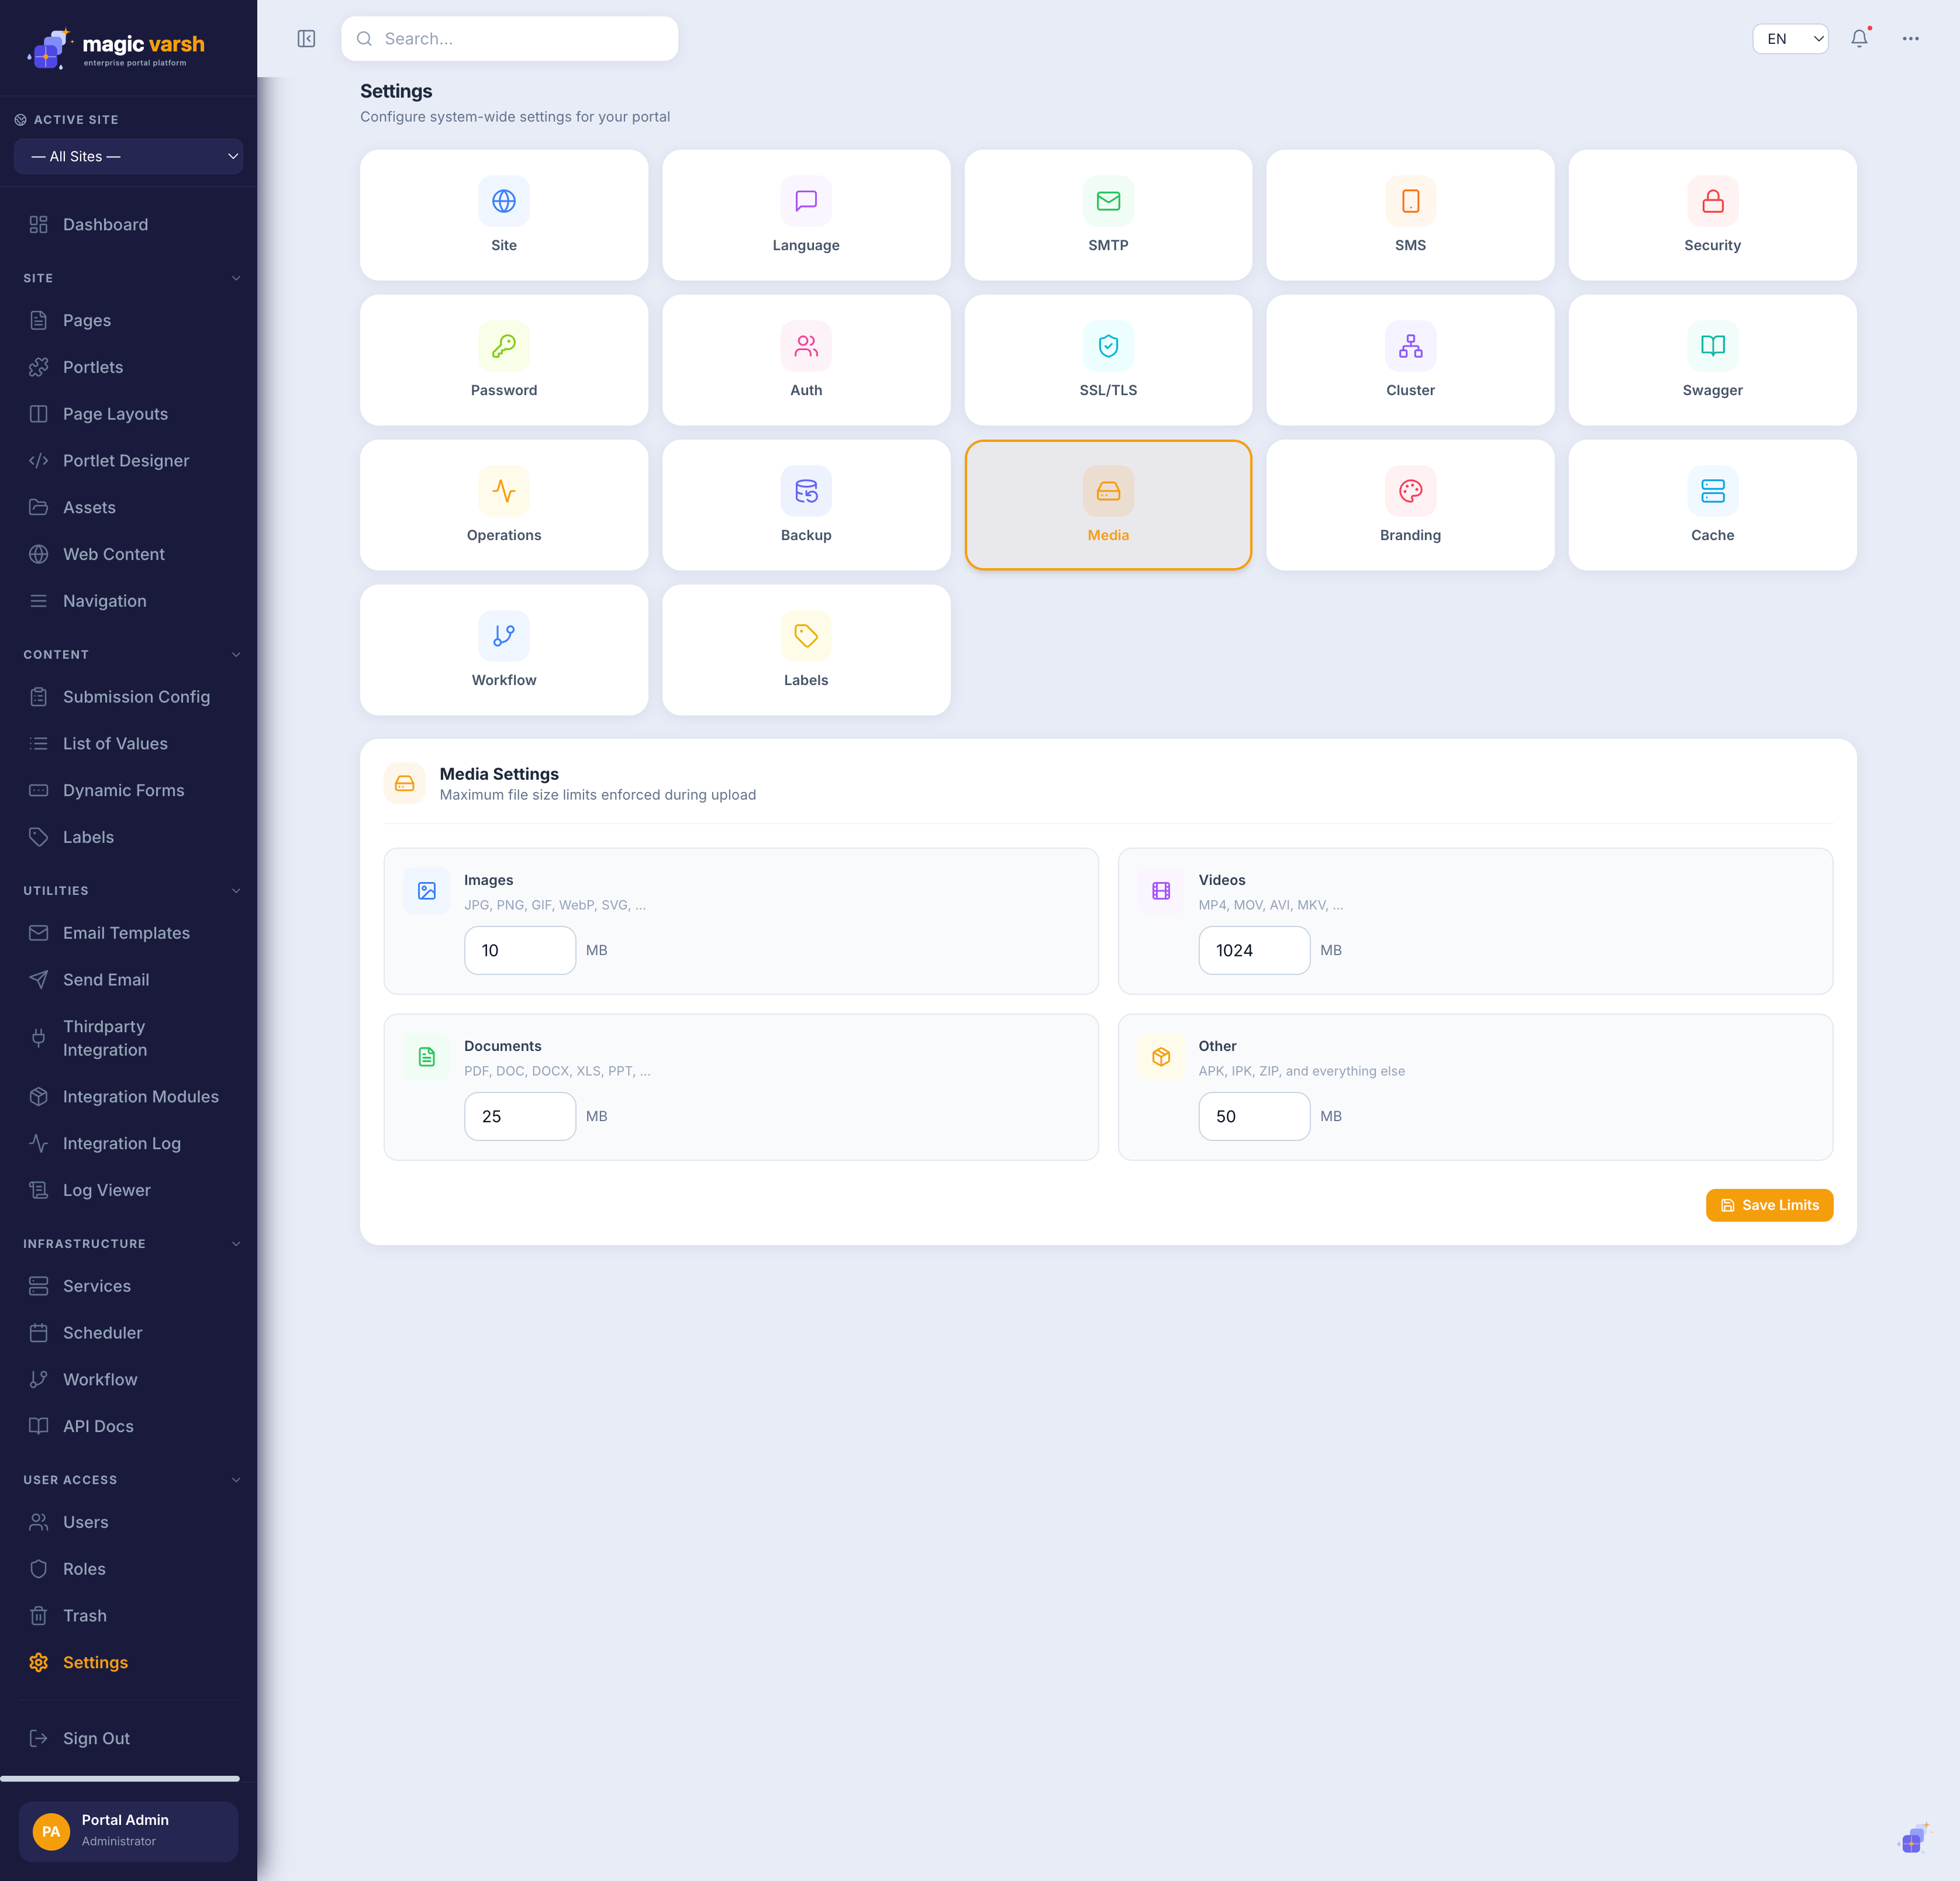Open the SSL/TLS settings card

point(1108,360)
